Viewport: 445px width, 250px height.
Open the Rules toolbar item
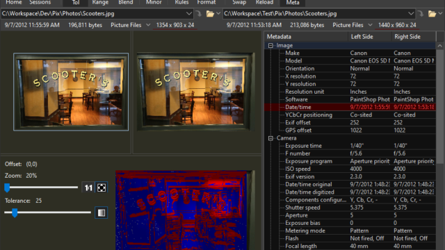[181, 3]
